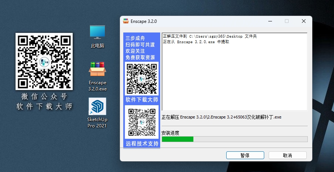The image size is (334, 172).
Task: Click the 安装进度 label
Action: click(170, 133)
